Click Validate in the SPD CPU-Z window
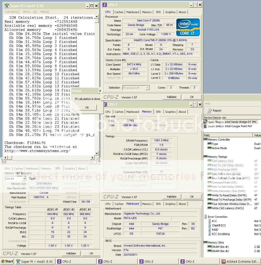The image size is (261, 265). point(71,253)
